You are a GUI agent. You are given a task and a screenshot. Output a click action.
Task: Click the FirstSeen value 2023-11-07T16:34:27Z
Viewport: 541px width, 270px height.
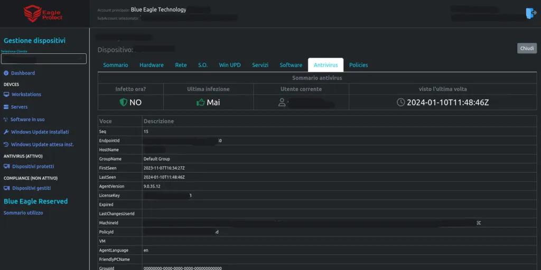click(x=164, y=168)
